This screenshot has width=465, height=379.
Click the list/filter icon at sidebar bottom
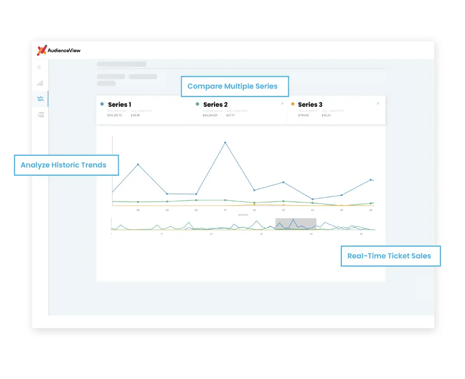(x=40, y=114)
